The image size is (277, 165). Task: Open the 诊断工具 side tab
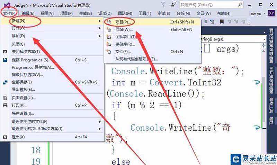(271, 105)
